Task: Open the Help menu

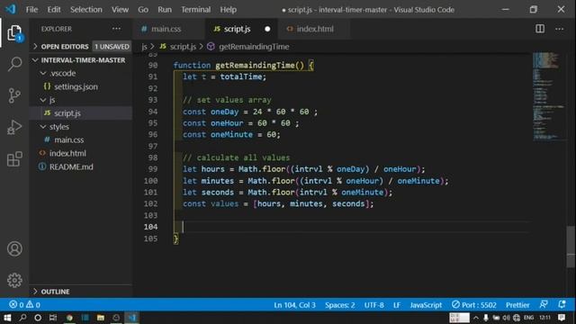Action: point(228,10)
